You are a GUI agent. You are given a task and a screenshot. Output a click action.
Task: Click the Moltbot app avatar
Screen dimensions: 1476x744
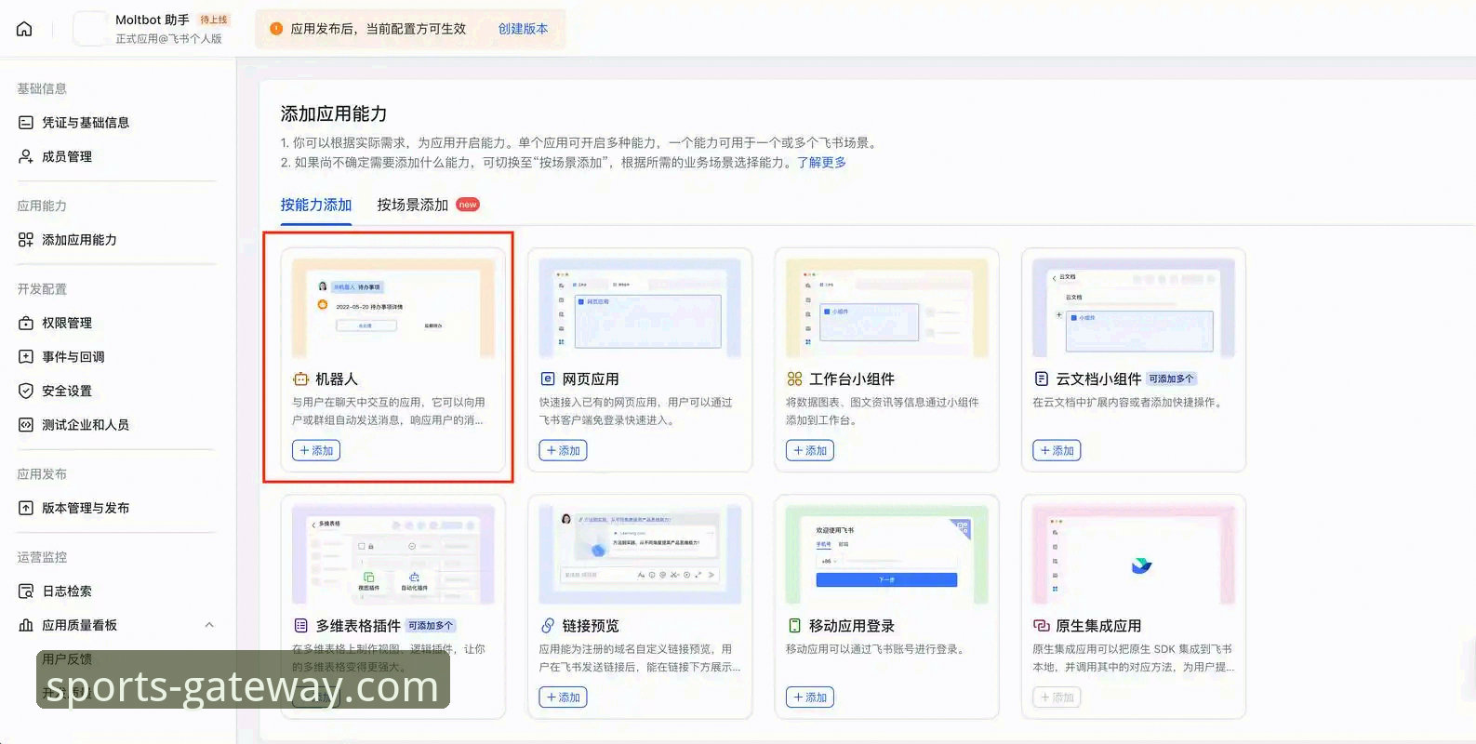pos(89,29)
